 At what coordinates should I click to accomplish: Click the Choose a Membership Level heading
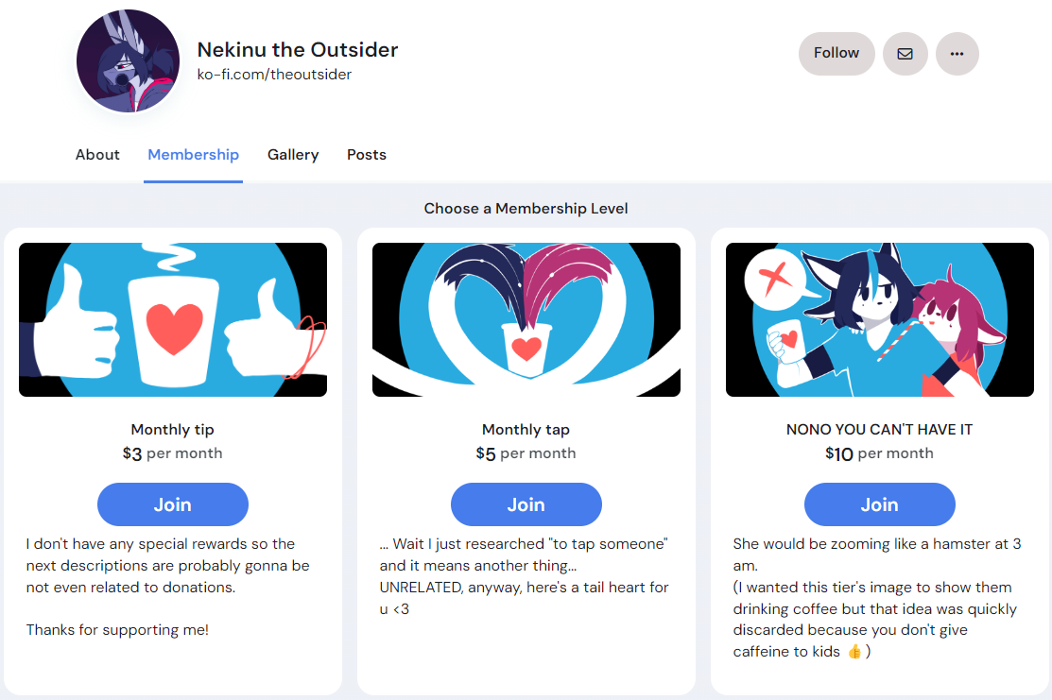pos(526,209)
